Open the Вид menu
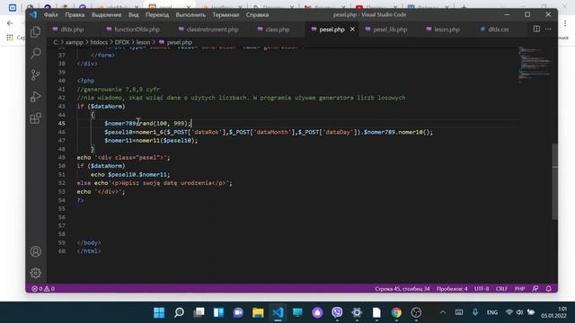The height and width of the screenshot is (323, 575). pyautogui.click(x=134, y=14)
